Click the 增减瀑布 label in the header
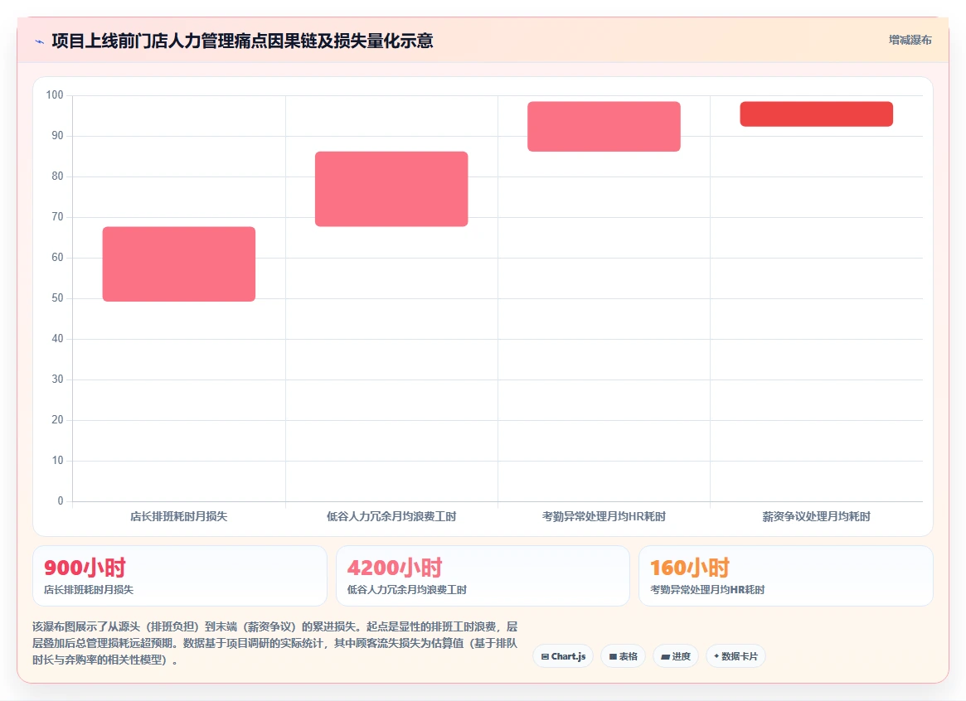Screen dimensions: 966x701 click(910, 40)
